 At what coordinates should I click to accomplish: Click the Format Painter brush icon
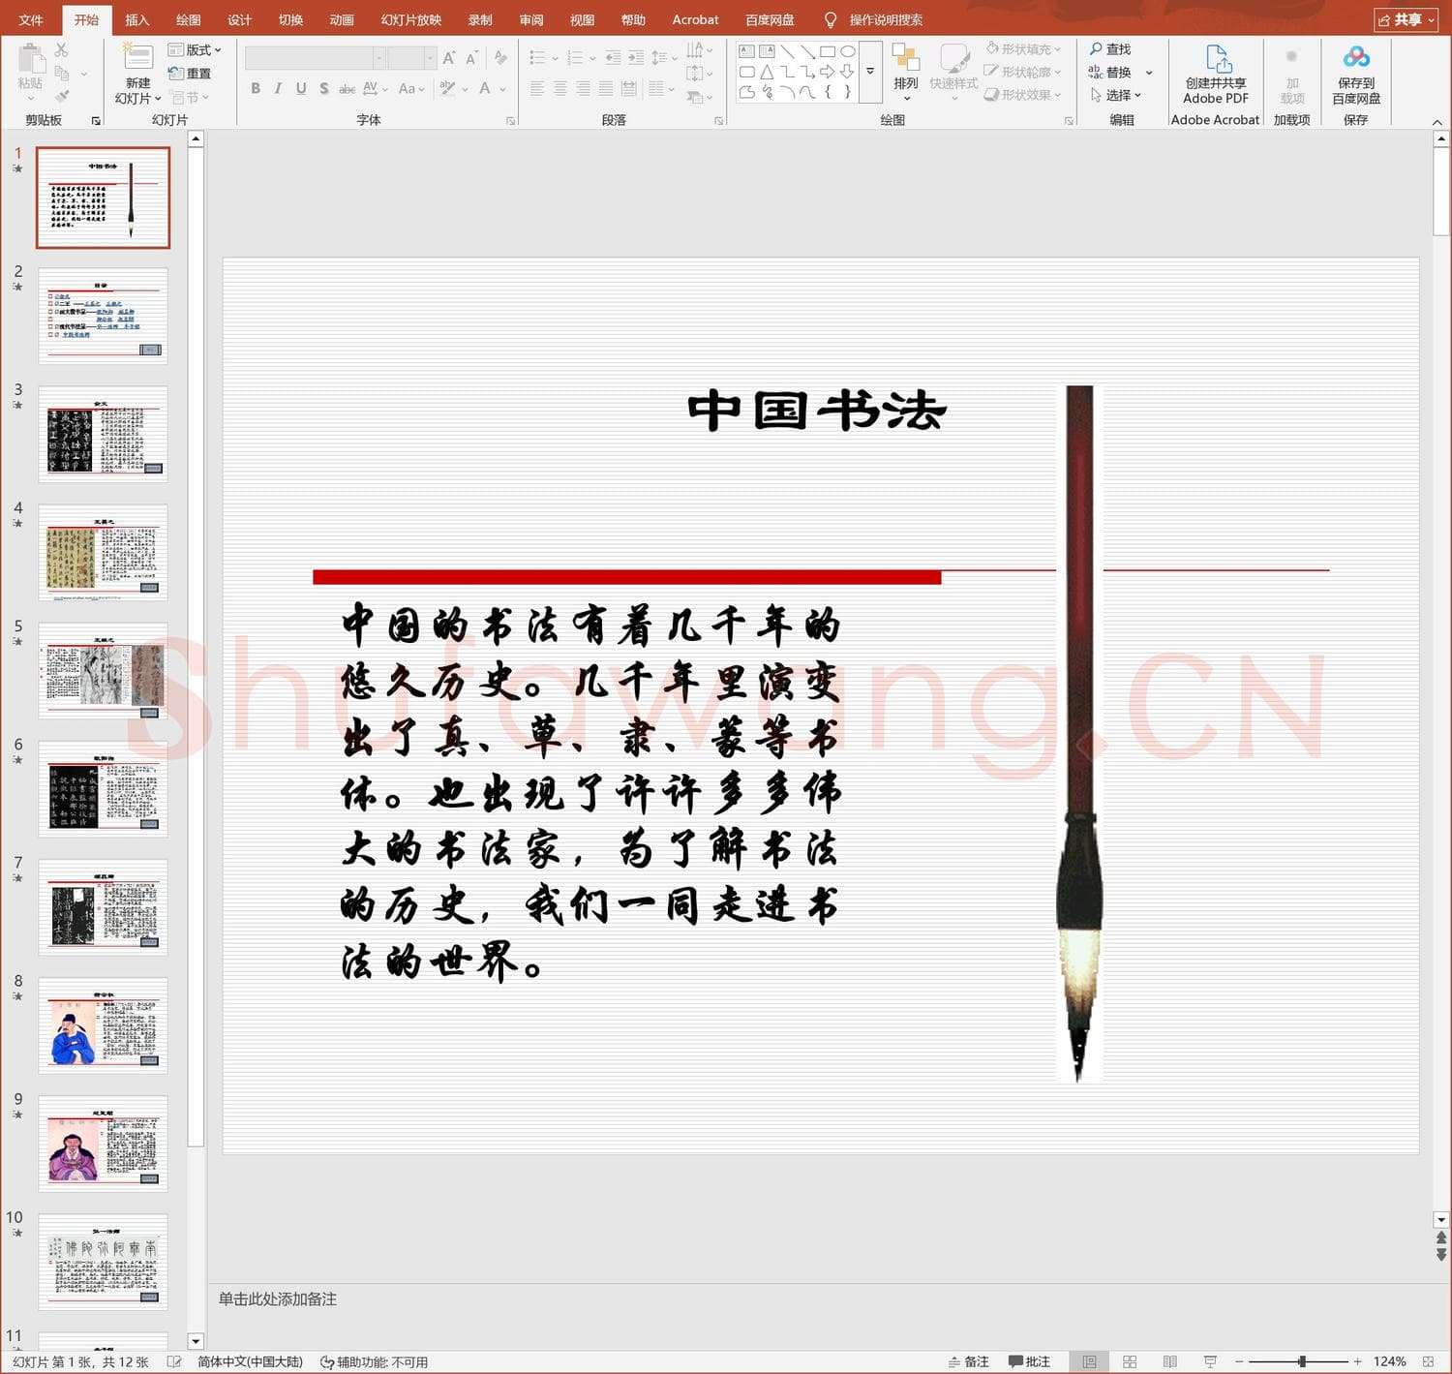[x=62, y=96]
